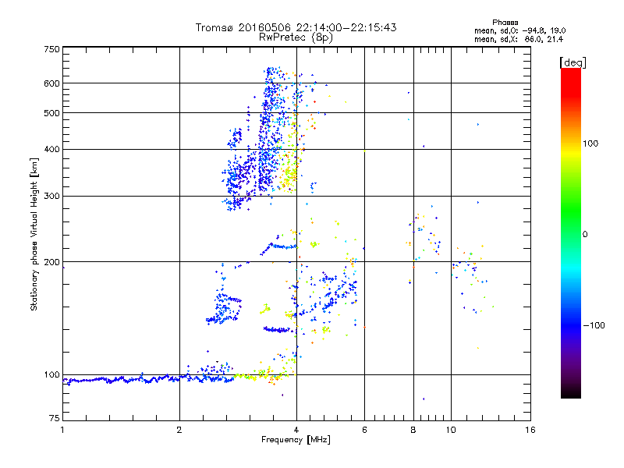Click the '0' colorbar tick label
624x468 pixels.
[x=585, y=235]
